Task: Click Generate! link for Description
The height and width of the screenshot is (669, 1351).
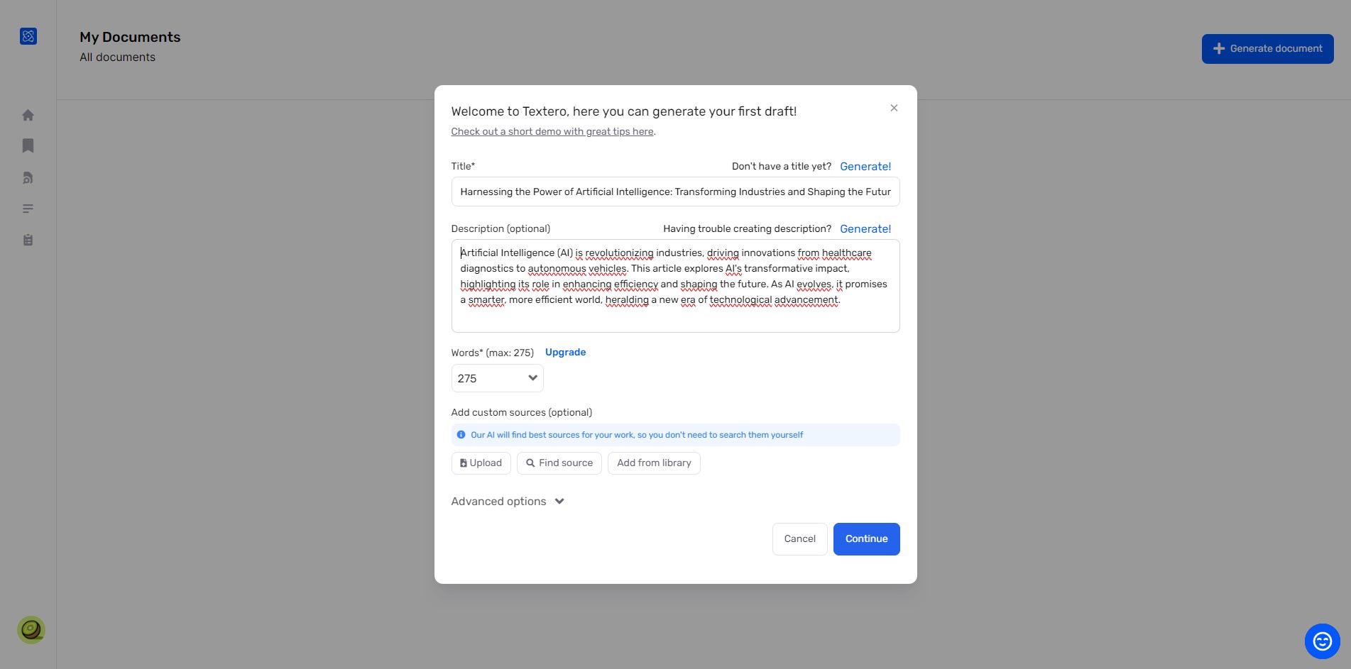Action: pos(865,228)
